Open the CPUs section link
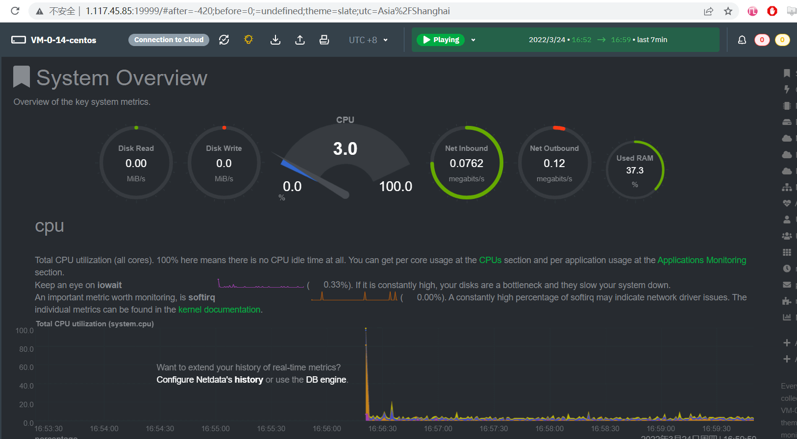The image size is (797, 439). [490, 260]
